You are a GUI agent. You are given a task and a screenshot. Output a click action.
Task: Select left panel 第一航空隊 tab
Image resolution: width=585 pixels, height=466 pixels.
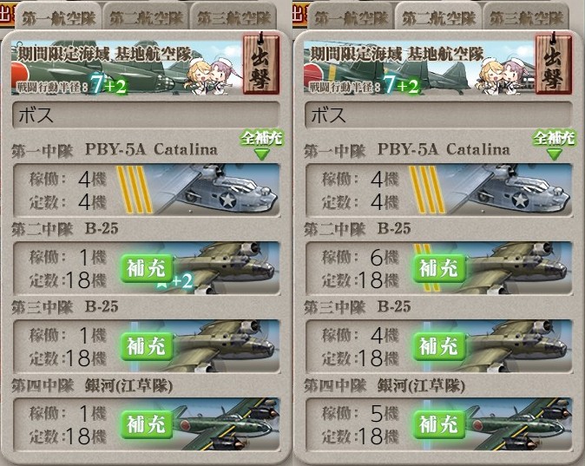tap(58, 16)
